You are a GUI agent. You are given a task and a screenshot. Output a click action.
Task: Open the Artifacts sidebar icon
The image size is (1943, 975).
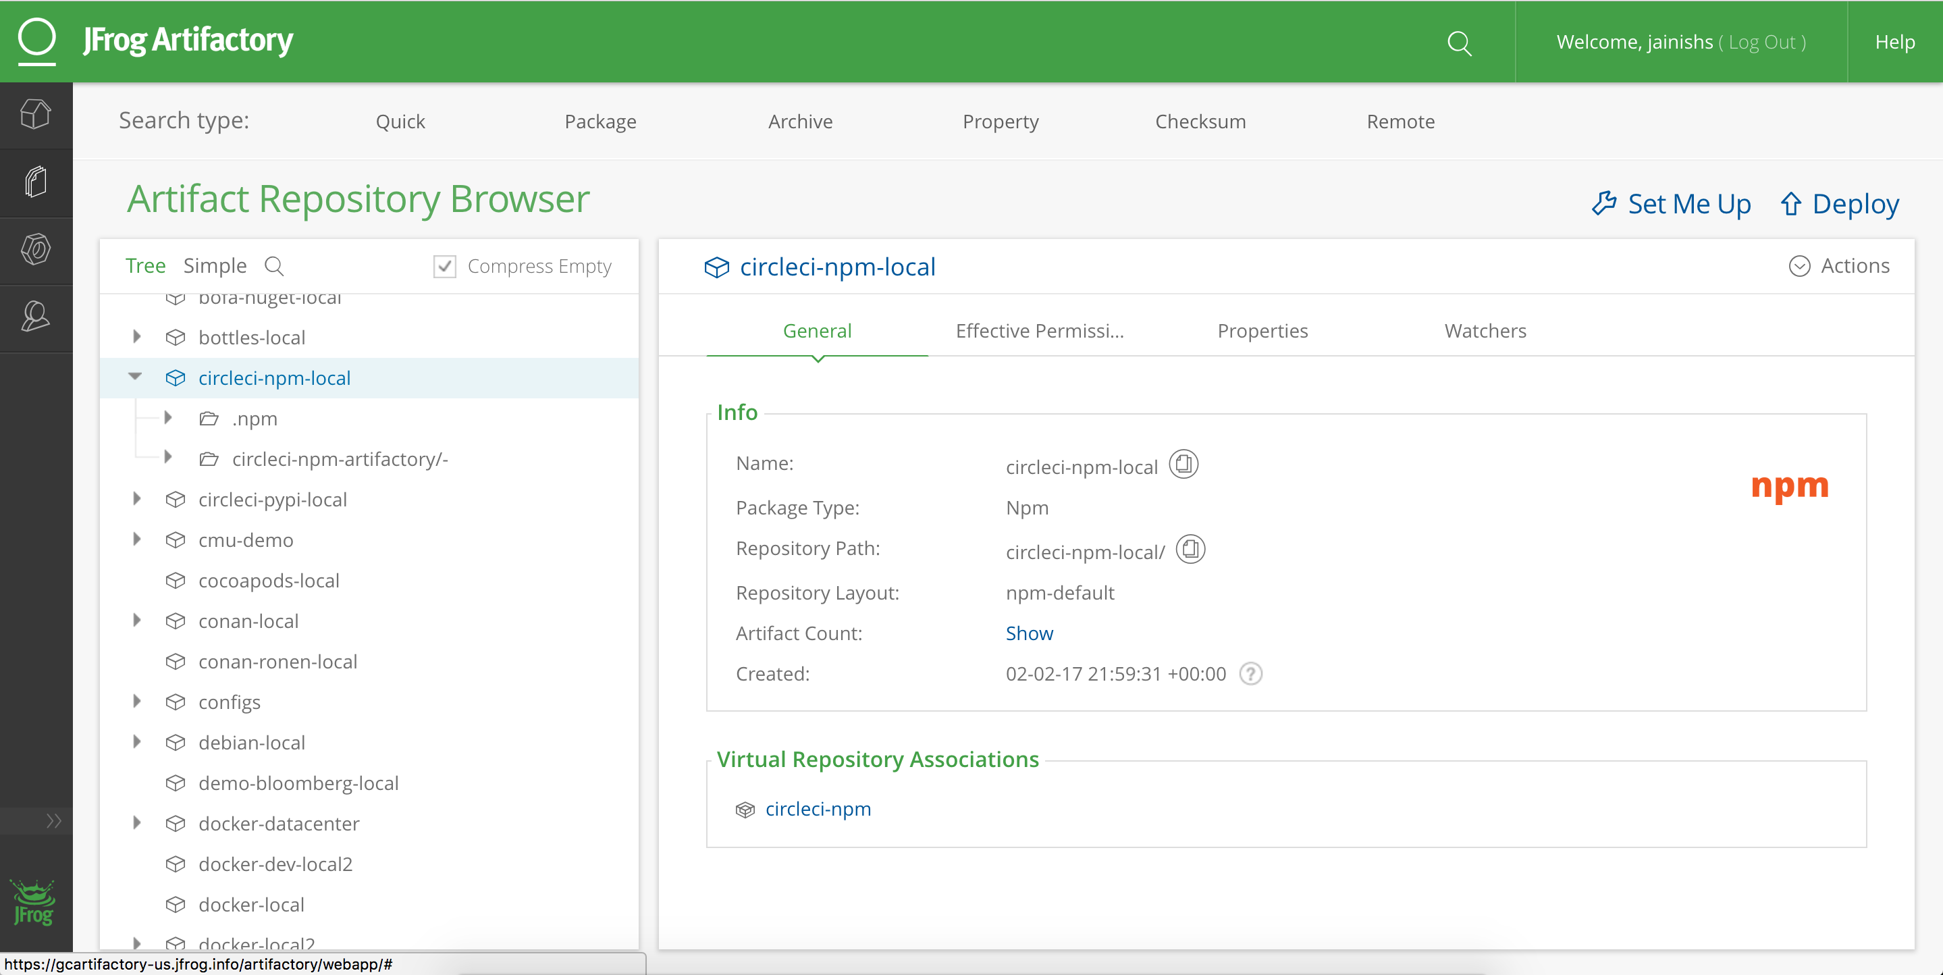[36, 182]
